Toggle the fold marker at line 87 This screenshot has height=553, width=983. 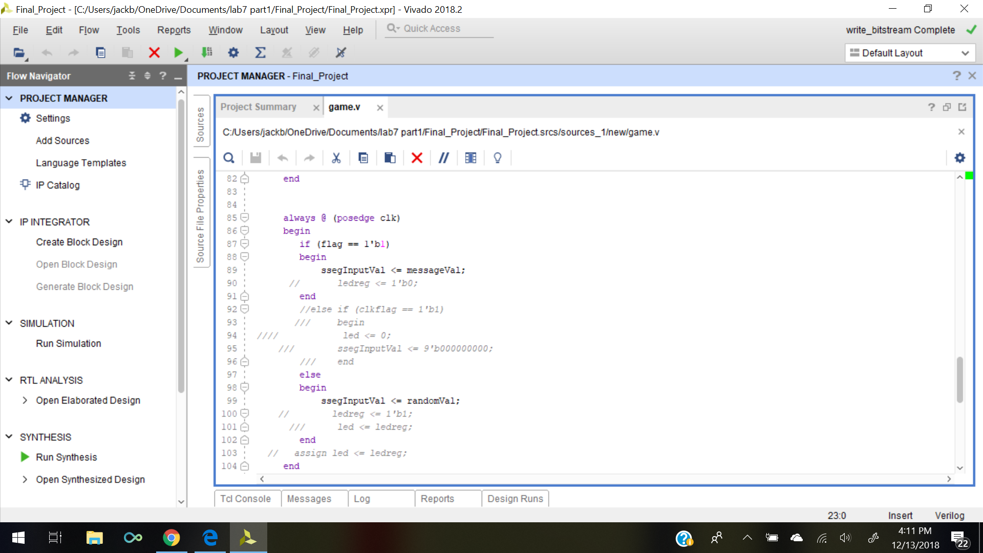click(245, 244)
